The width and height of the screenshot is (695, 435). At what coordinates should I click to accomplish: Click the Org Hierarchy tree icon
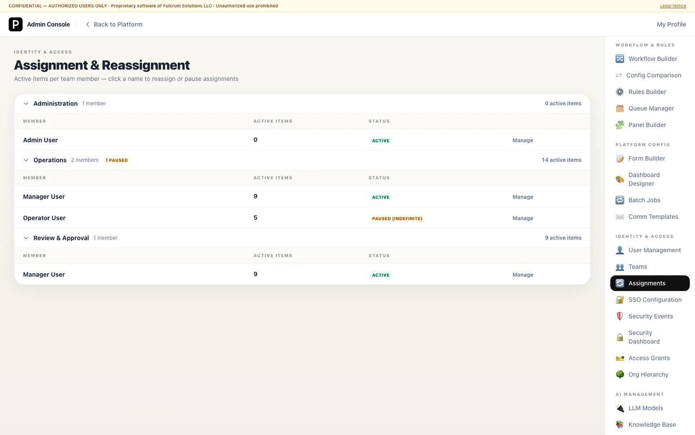click(x=619, y=375)
